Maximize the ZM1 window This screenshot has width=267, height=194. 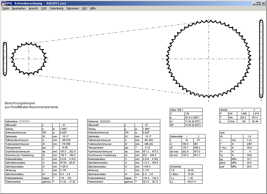pyautogui.click(x=258, y=3)
